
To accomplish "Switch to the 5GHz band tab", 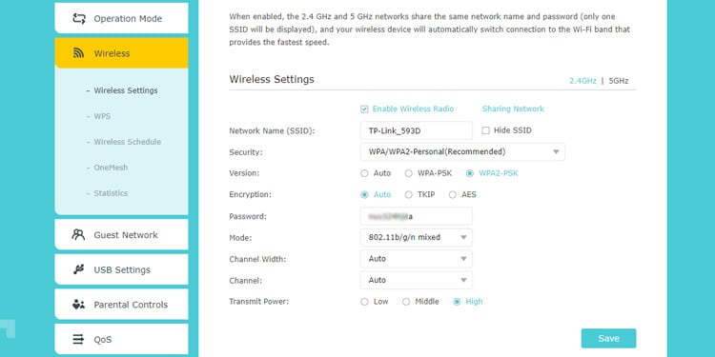I will click(619, 81).
